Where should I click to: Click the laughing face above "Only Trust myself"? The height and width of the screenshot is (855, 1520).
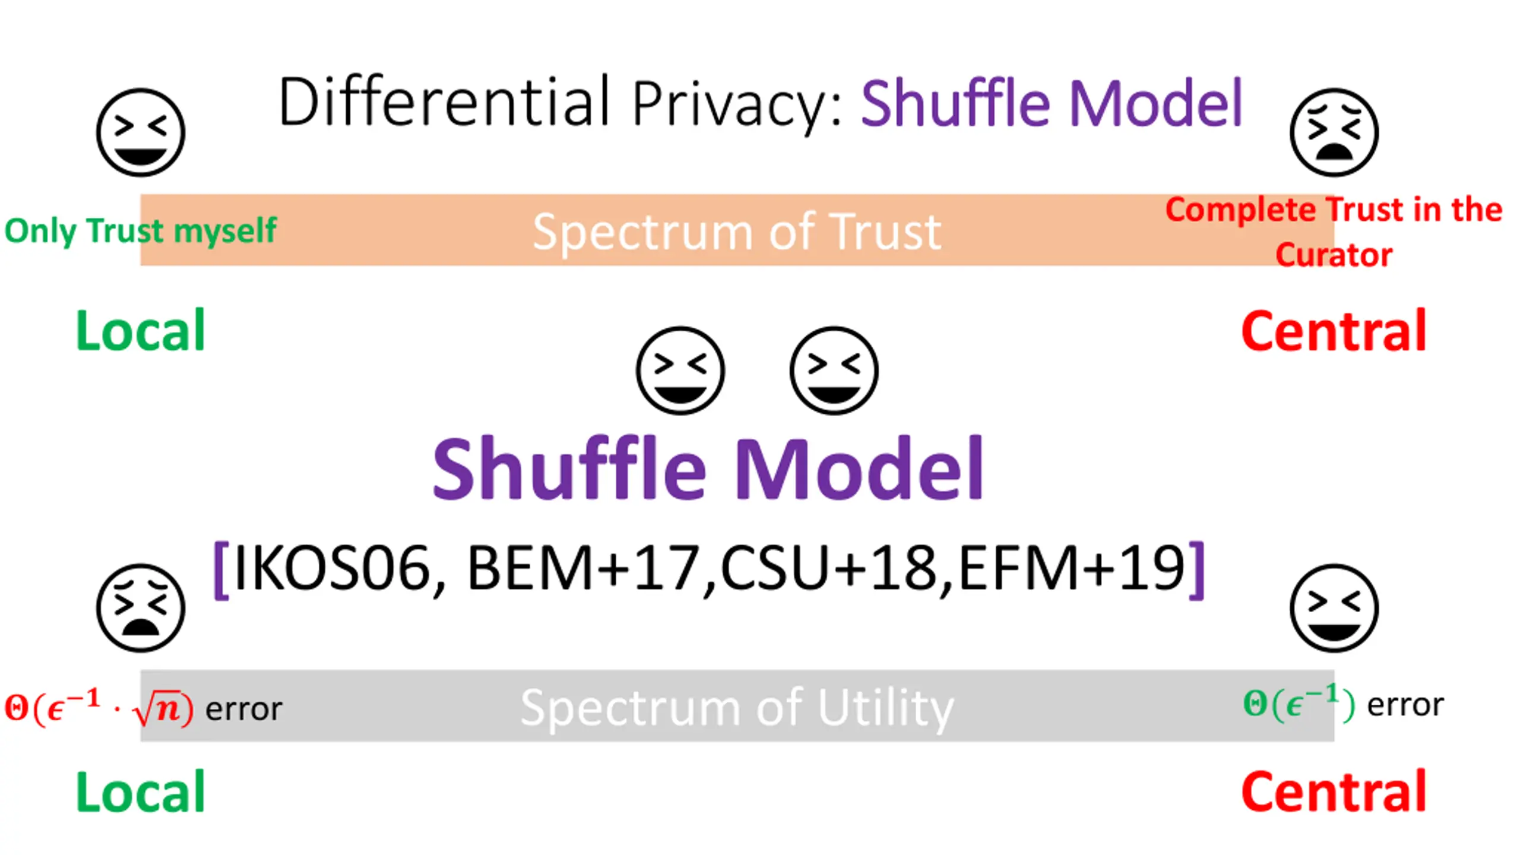[x=141, y=132]
